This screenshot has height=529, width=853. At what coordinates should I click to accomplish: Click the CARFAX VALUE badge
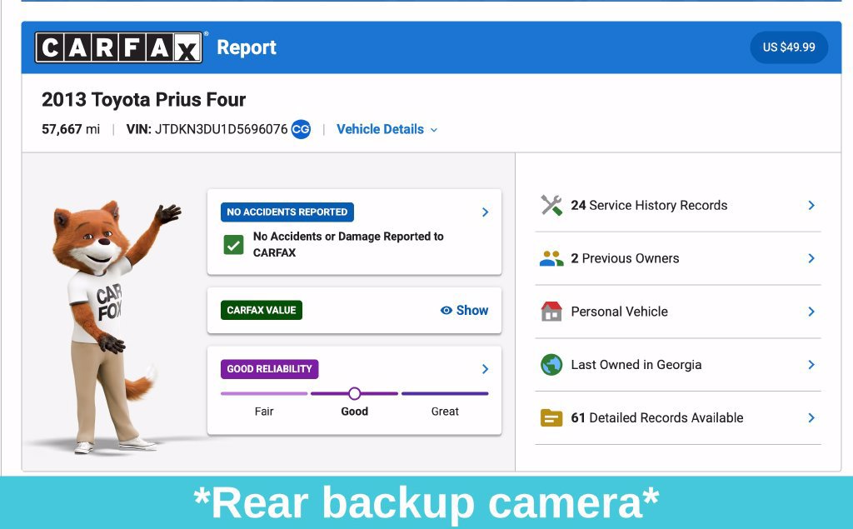pyautogui.click(x=261, y=310)
